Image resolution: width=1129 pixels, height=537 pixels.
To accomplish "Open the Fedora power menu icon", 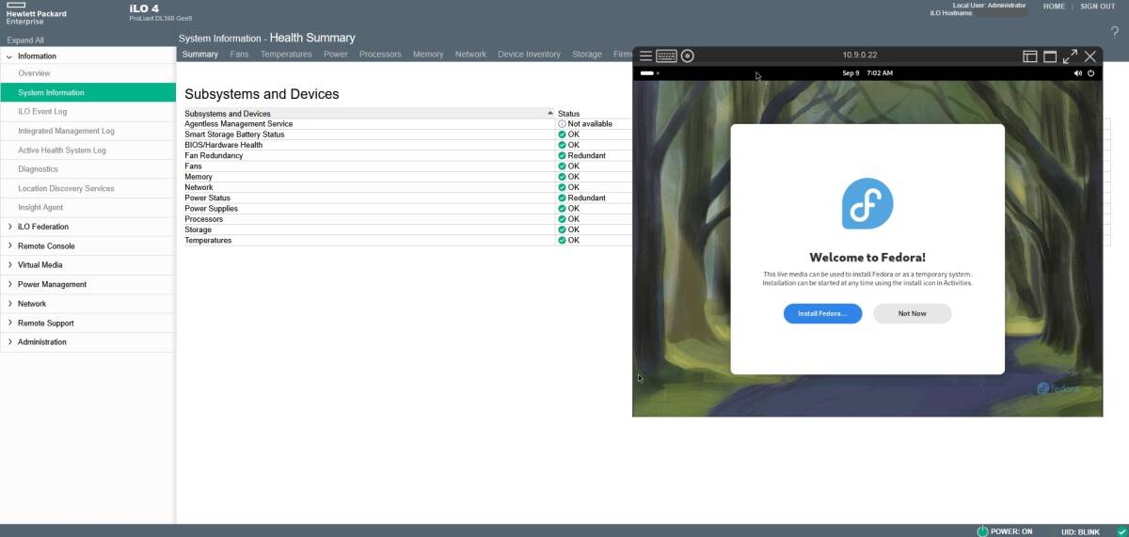I will (1091, 72).
